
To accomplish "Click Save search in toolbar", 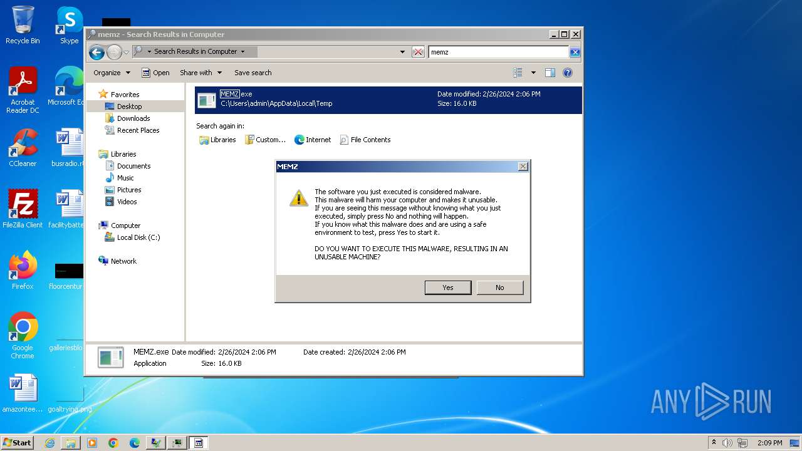I will (253, 73).
